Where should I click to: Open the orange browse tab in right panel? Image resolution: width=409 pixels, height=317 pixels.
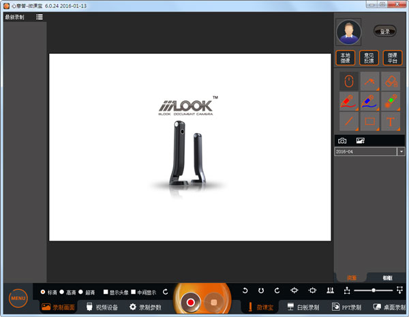(351, 277)
